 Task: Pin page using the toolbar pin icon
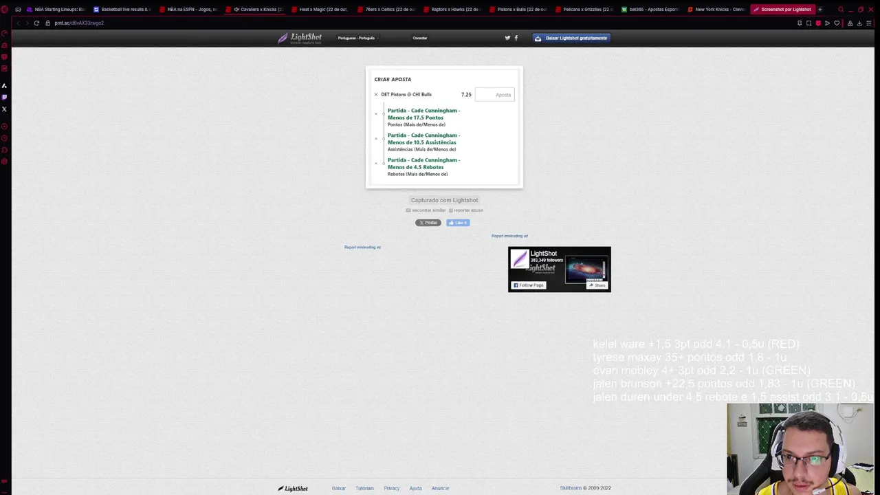click(x=800, y=23)
